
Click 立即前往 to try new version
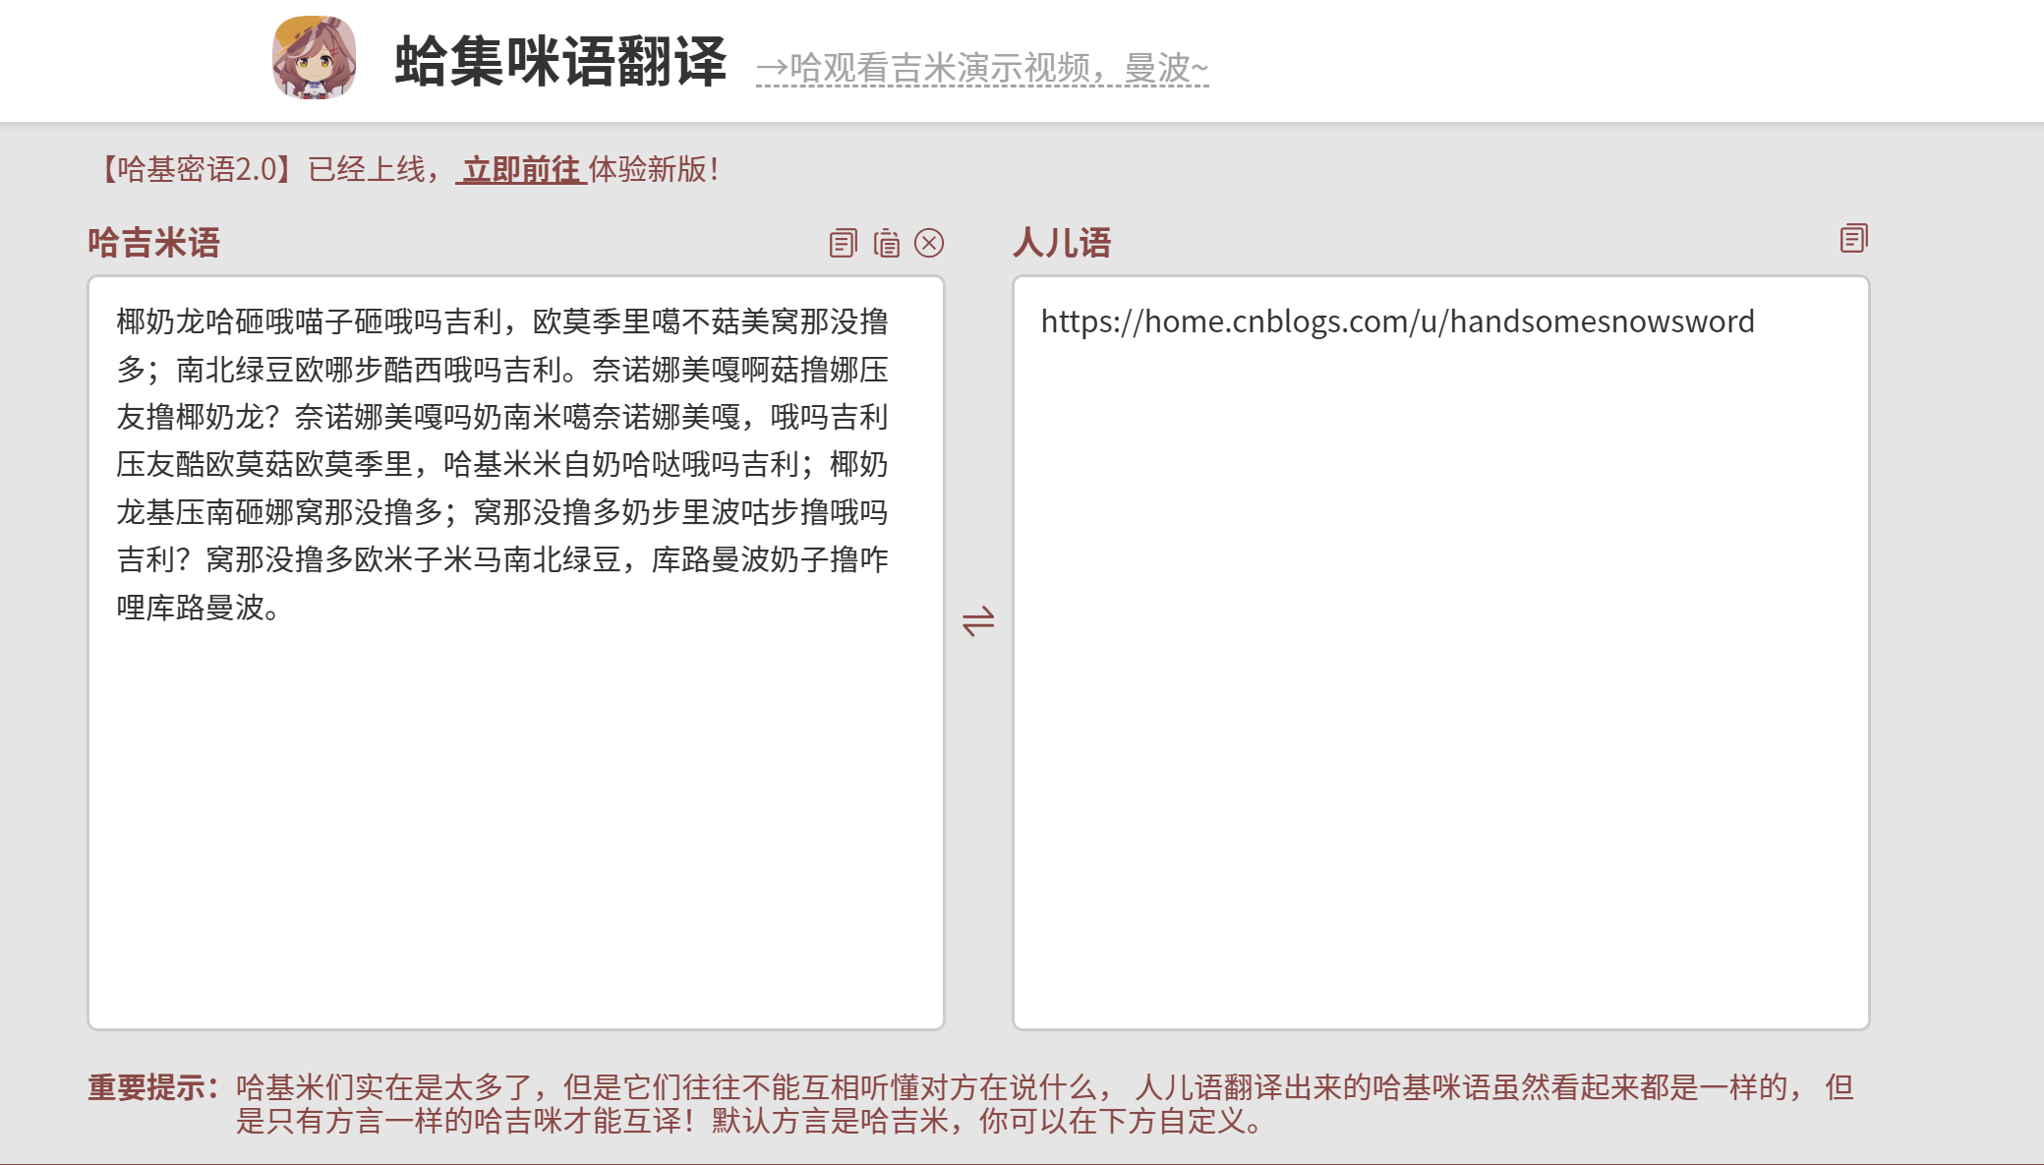click(x=521, y=169)
